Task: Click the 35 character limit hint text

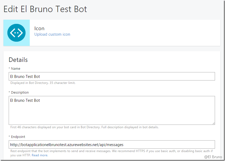Action: (x=43, y=83)
